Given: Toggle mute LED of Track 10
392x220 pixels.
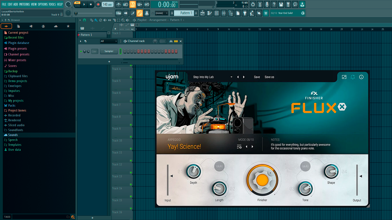Looking at the screenshot, I should [131, 148].
